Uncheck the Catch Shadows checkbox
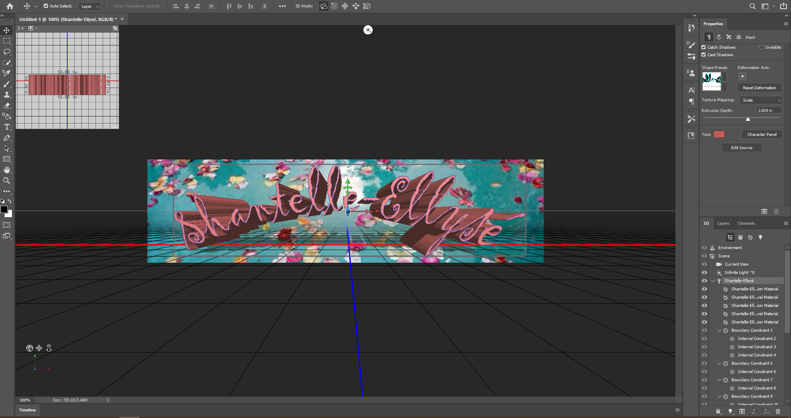The image size is (791, 418). (704, 47)
